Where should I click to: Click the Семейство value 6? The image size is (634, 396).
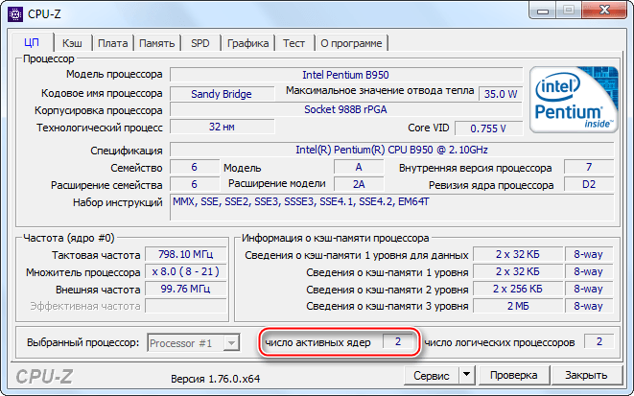pos(195,167)
